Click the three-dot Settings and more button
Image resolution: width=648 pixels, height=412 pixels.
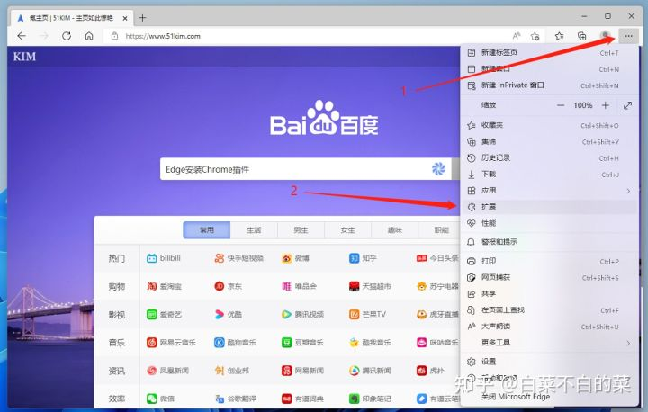coord(628,36)
